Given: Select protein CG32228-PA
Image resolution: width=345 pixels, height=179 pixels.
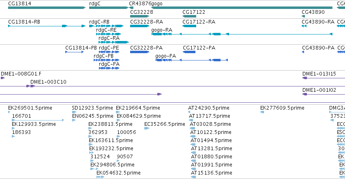Looking at the screenshot, I should coord(140,52).
